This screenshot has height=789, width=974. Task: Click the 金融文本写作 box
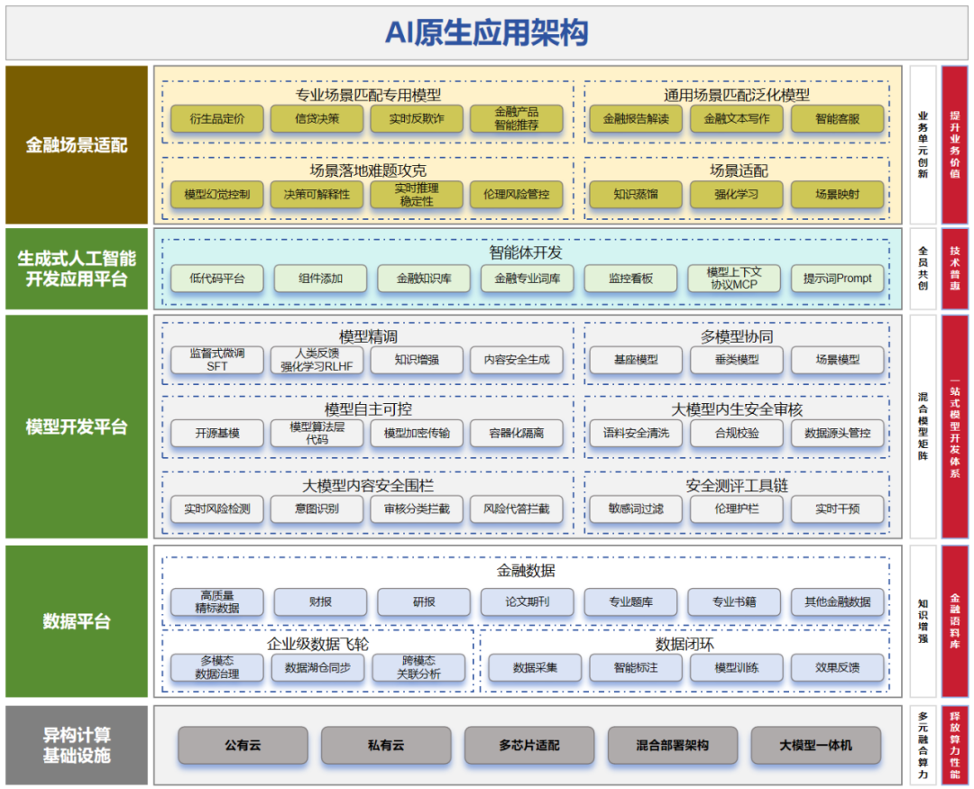point(737,119)
